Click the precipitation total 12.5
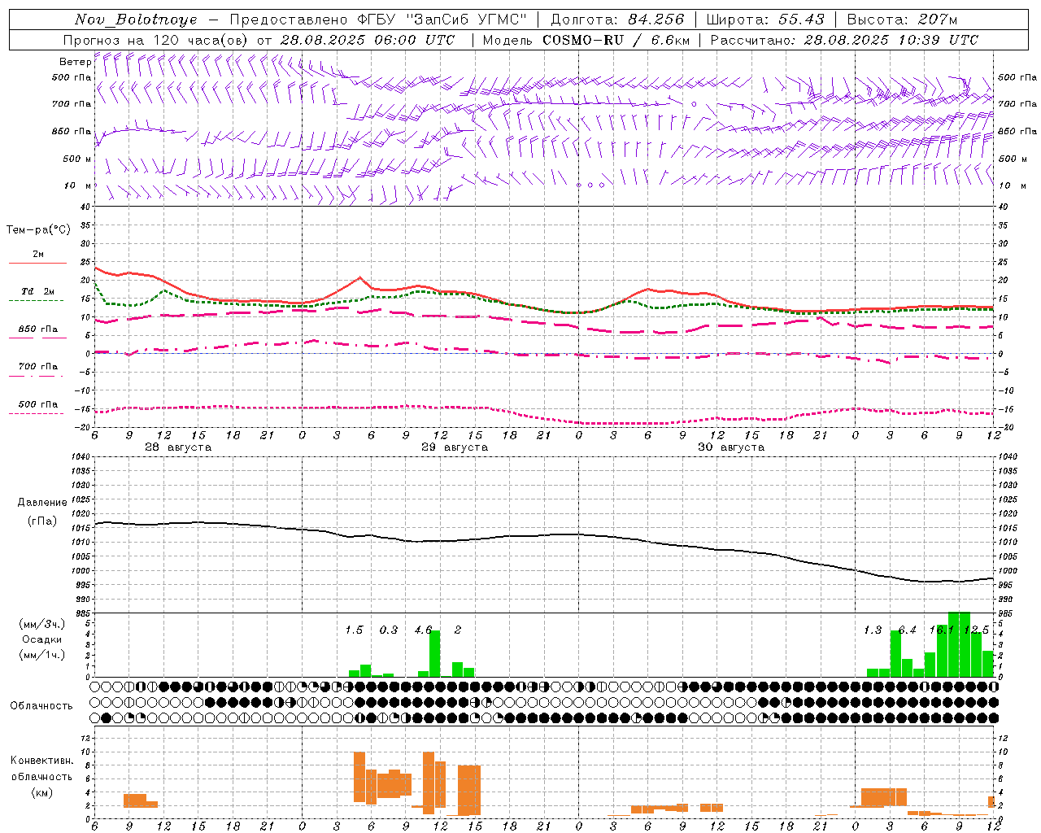Image resolution: width=1041 pixels, height=833 pixels. [977, 630]
